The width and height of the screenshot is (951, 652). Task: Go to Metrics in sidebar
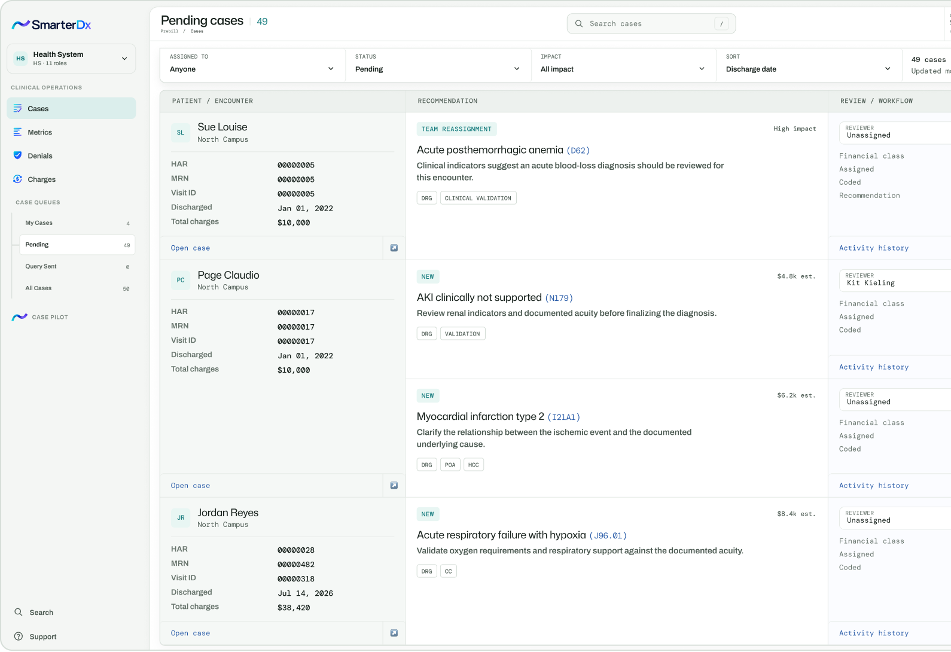(71, 132)
